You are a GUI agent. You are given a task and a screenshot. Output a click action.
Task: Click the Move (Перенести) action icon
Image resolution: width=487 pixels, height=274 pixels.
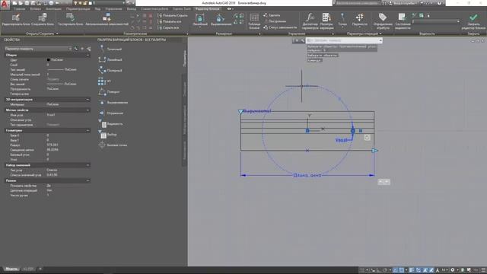click(x=360, y=18)
